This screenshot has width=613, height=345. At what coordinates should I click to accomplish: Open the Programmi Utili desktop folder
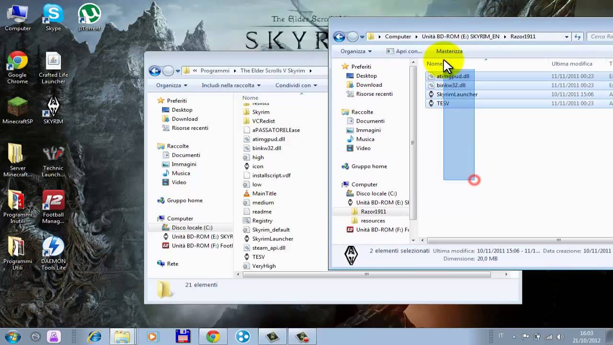[18, 253]
